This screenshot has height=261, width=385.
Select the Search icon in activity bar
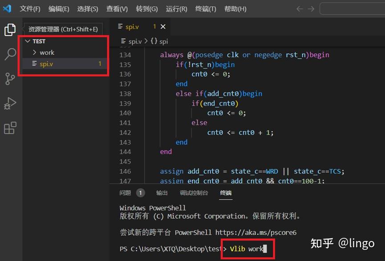[x=10, y=54]
